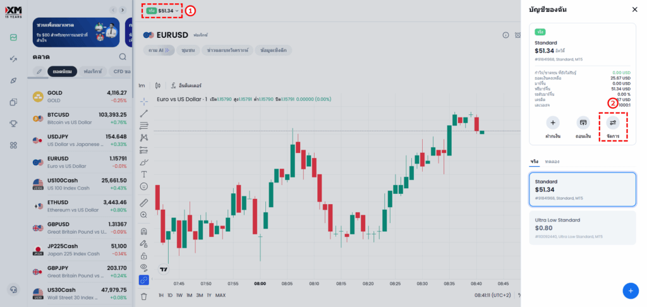Toggle lock all drawing tools
The image size is (647, 307).
tap(144, 256)
